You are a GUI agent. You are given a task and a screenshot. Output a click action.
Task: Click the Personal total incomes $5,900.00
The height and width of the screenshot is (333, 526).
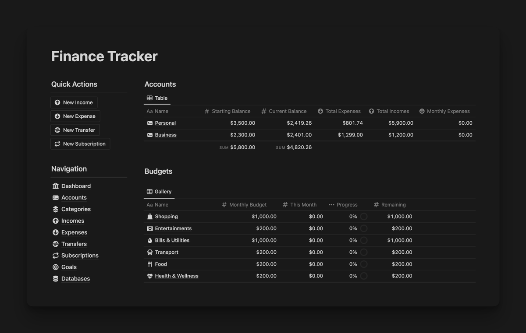pyautogui.click(x=401, y=123)
